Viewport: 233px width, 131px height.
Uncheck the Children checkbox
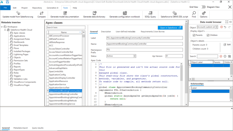click(208, 35)
